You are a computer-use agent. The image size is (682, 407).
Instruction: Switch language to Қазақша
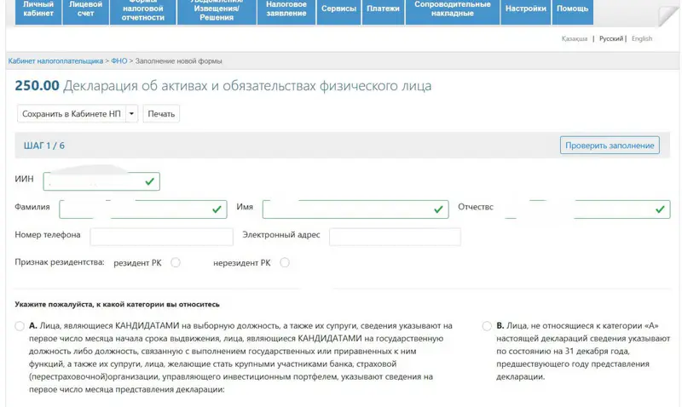pos(574,39)
